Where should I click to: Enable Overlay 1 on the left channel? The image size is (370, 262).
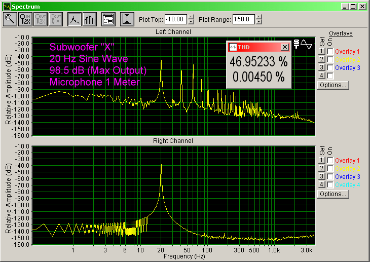pos(330,52)
